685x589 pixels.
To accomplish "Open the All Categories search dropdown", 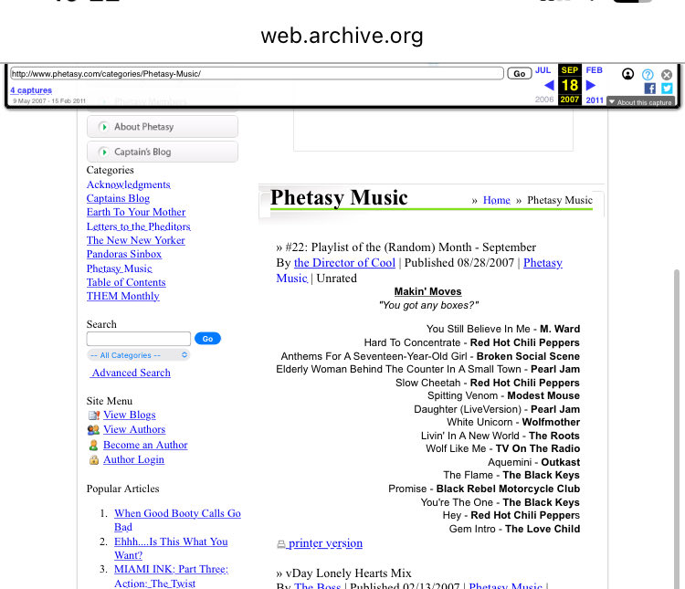I will pyautogui.click(x=139, y=355).
